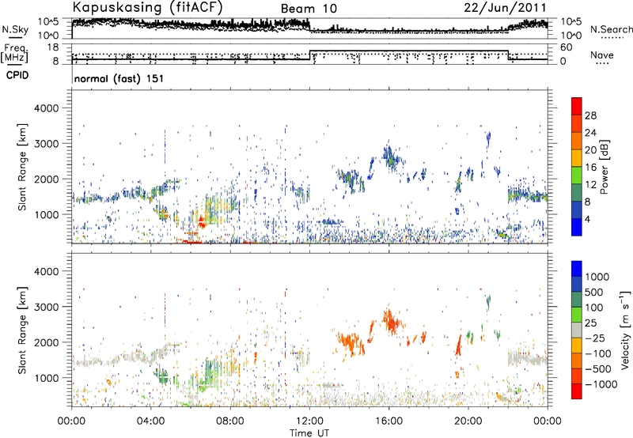Click the rightmost '00:00' time axis label
Viewport: 633px width, 438px height.
(548, 421)
